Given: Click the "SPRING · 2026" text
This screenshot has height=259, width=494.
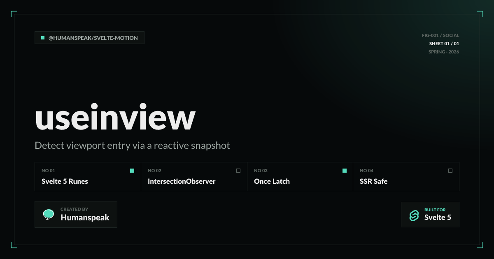Looking at the screenshot, I should click(444, 52).
